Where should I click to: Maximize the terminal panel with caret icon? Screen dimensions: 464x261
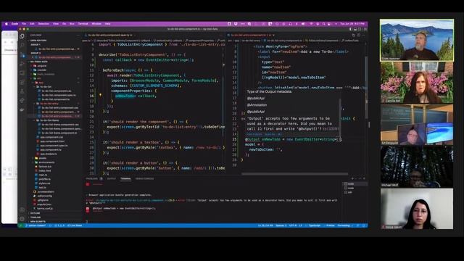(360, 178)
